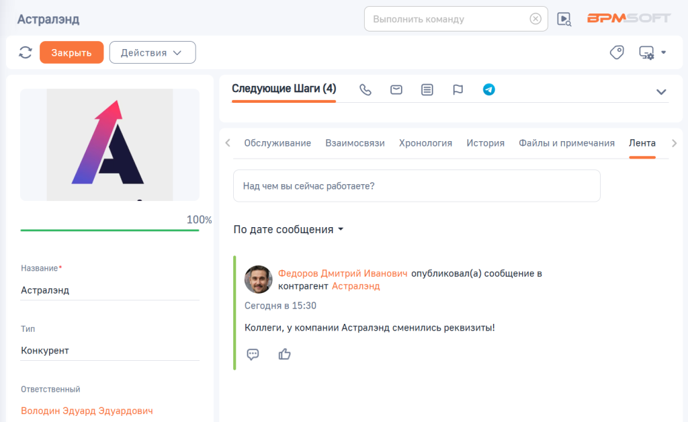Collapse the Next Steps panel with the chevron

(x=662, y=91)
